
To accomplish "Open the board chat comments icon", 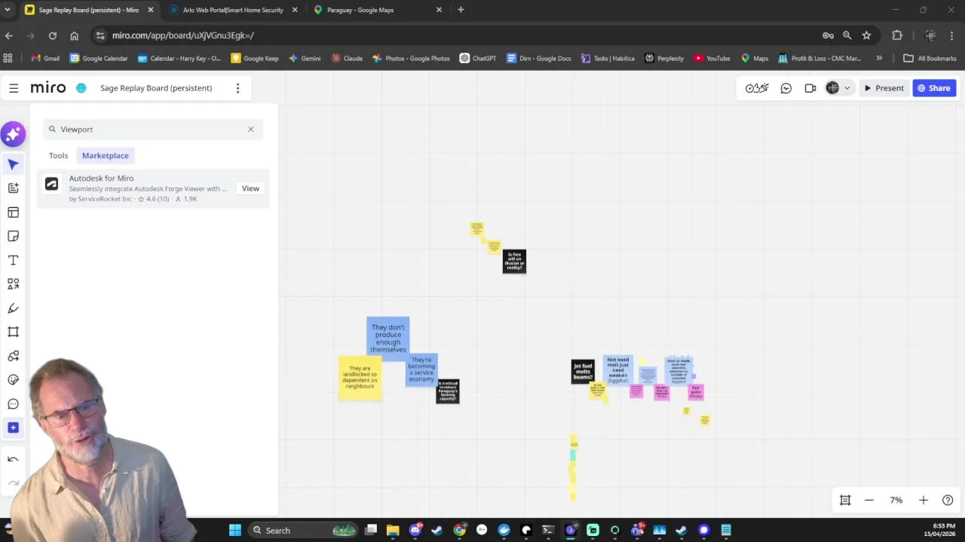I will tap(786, 88).
